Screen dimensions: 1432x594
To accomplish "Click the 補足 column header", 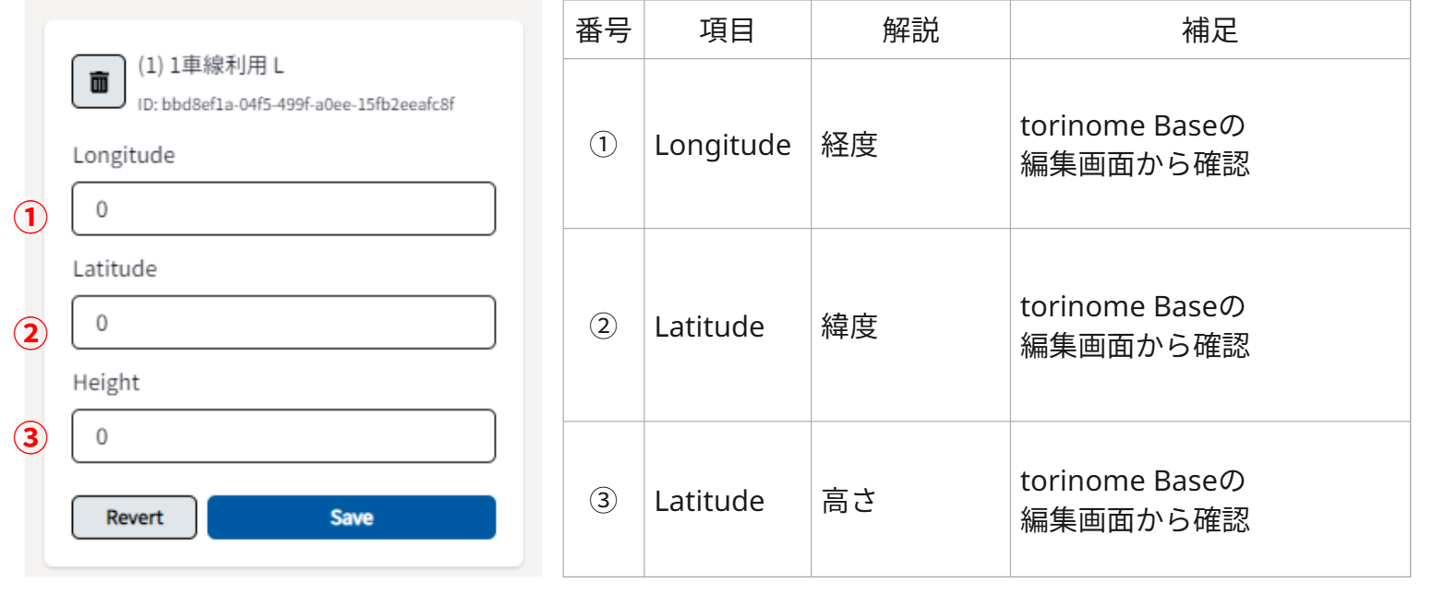I will tap(1209, 30).
